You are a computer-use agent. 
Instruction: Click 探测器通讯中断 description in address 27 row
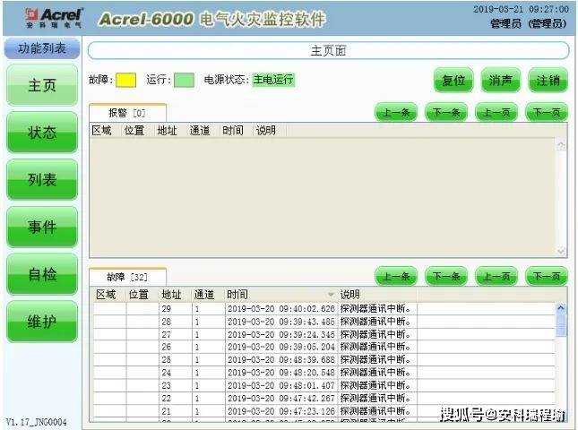[x=375, y=334]
